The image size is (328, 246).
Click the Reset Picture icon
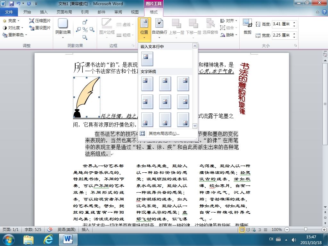click(x=31, y=28)
